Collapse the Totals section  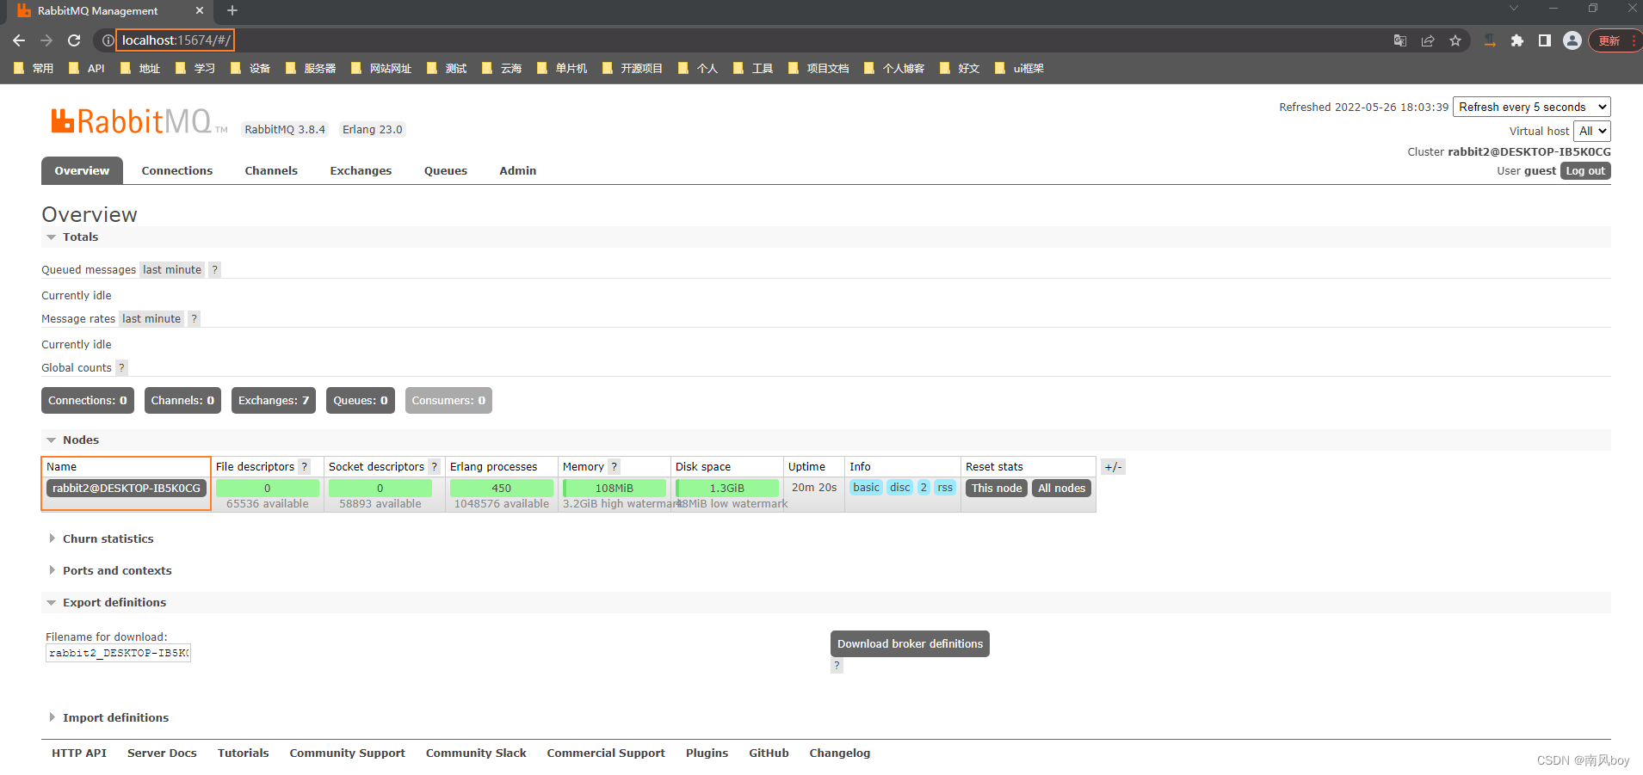coord(80,237)
